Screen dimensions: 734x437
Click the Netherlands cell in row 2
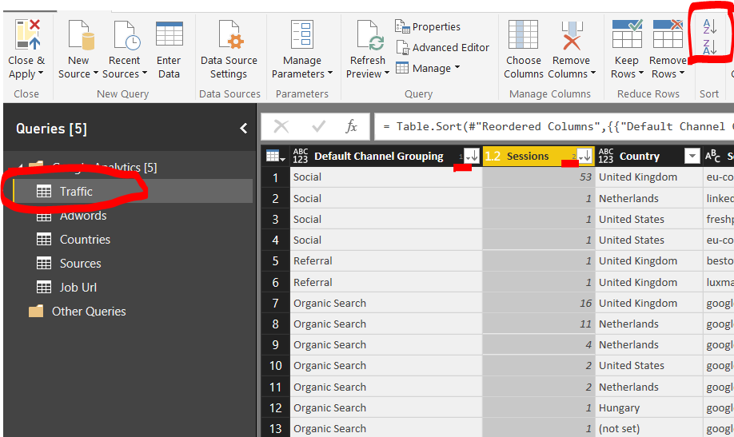tap(648, 198)
